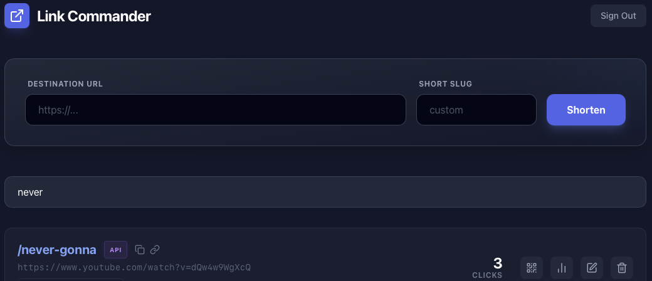The width and height of the screenshot is (652, 281).
Task: Click the search box containing 'never'
Action: pyautogui.click(x=325, y=192)
